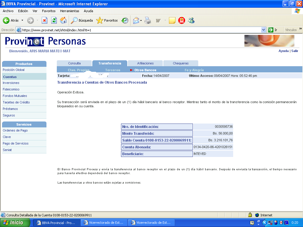Select Otros Bancos sub-tab

pos(145,70)
